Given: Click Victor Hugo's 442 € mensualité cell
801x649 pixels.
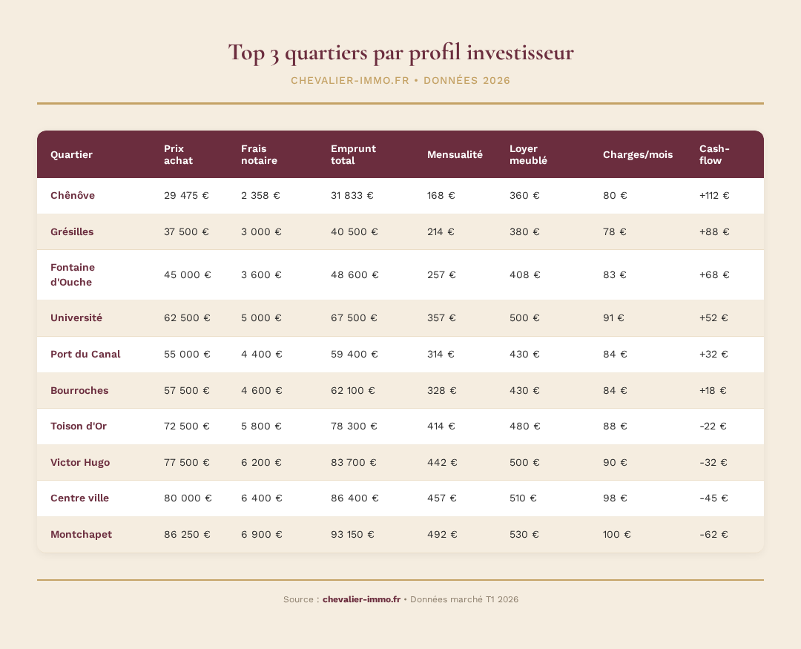Looking at the screenshot, I should click(442, 462).
